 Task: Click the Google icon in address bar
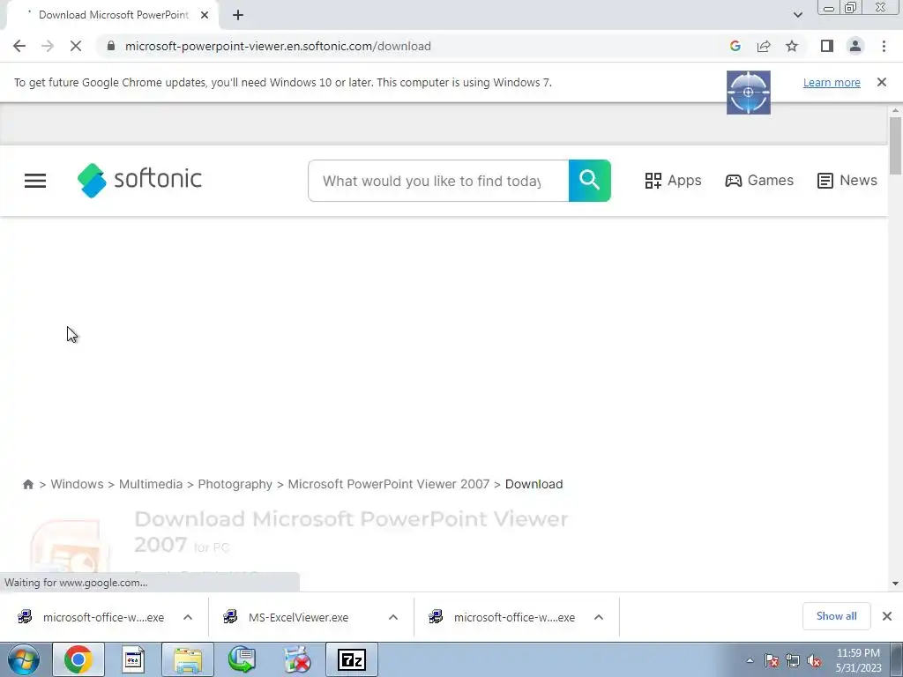(x=735, y=46)
